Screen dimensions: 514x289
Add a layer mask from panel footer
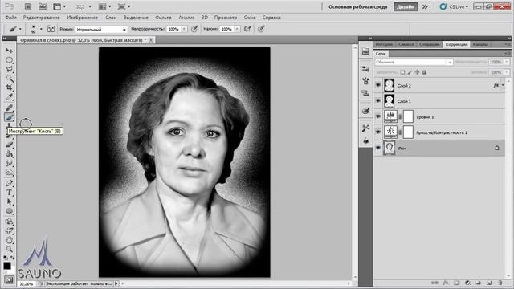[457, 283]
